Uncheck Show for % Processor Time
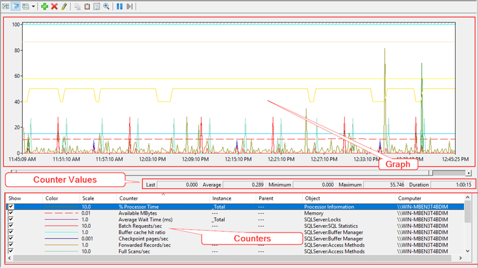The width and height of the screenshot is (478, 268). tap(11, 206)
